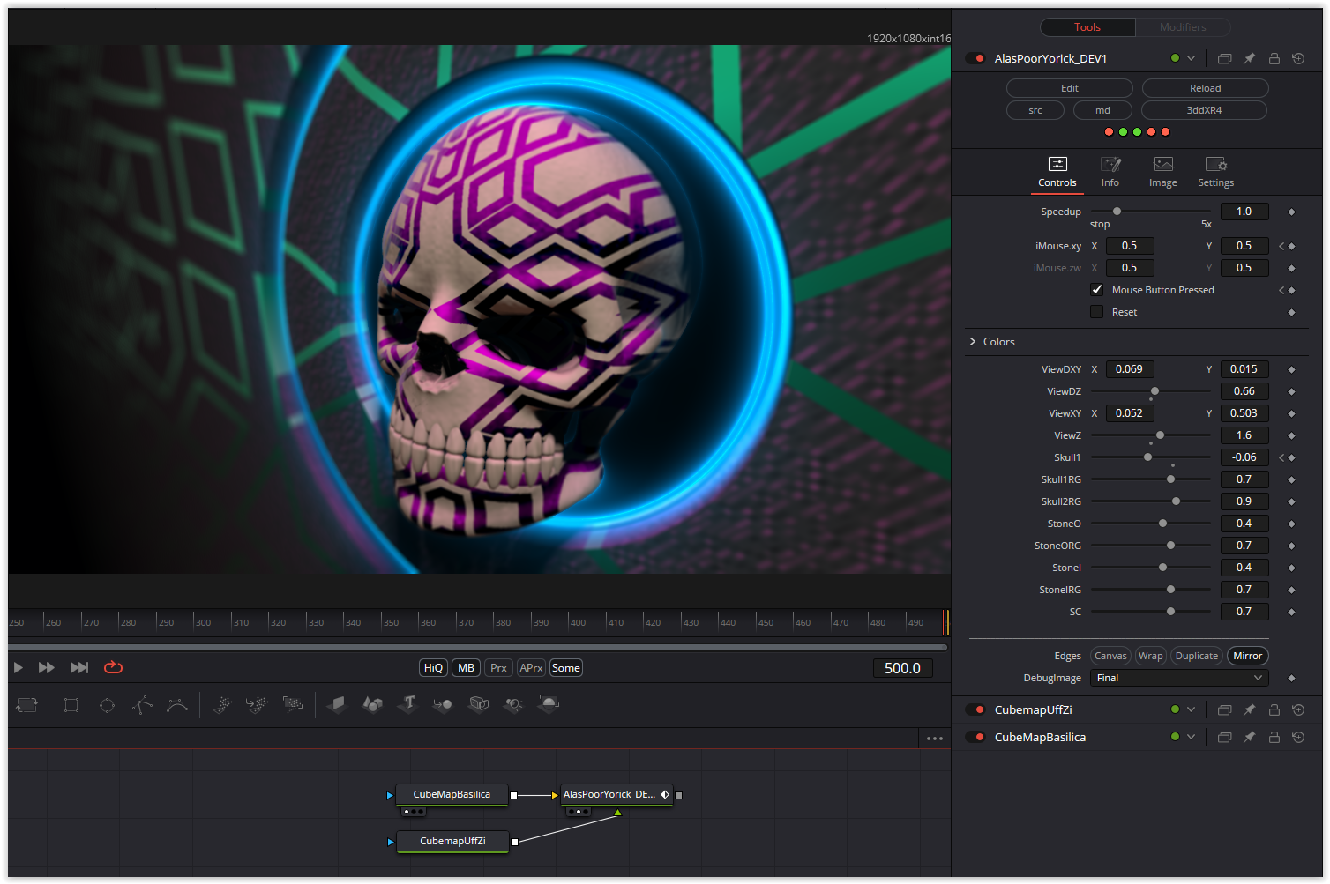Viewport: 1330px width, 884px height.
Task: Open the Info tab
Action: (x=1110, y=173)
